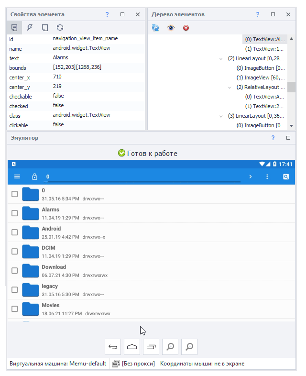The height and width of the screenshot is (376, 306).
Task: Click the search icon in file manager
Action: pyautogui.click(x=286, y=177)
